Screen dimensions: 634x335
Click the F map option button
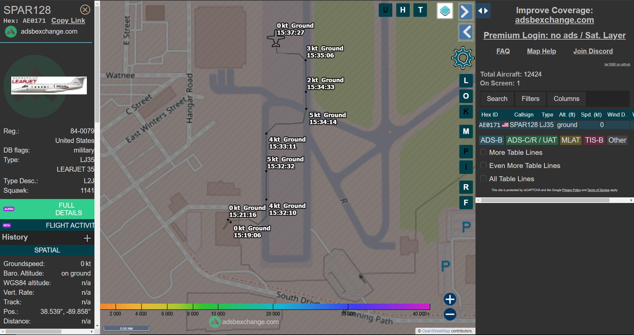pos(466,203)
